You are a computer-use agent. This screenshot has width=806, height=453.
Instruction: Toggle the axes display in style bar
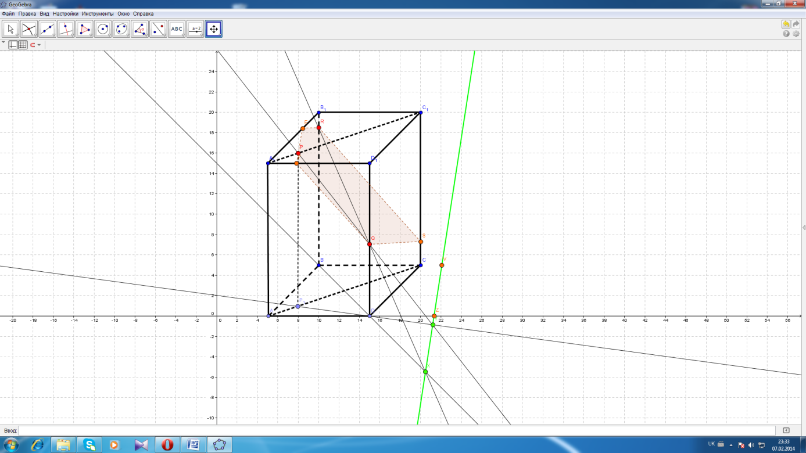tap(13, 45)
